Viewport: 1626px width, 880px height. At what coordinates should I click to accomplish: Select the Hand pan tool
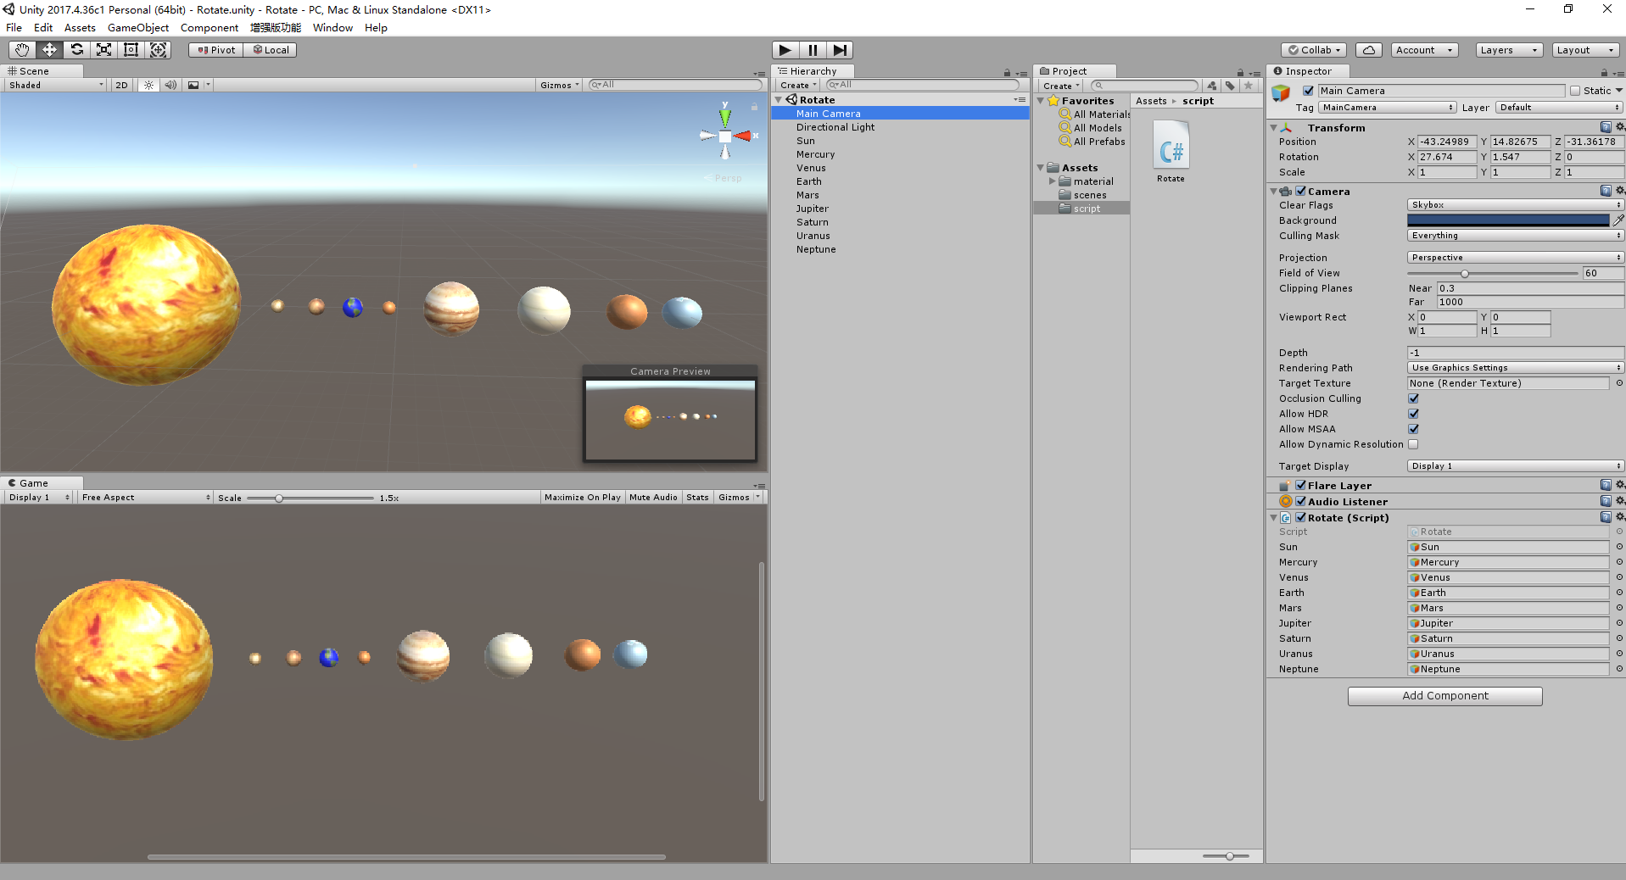click(x=21, y=50)
